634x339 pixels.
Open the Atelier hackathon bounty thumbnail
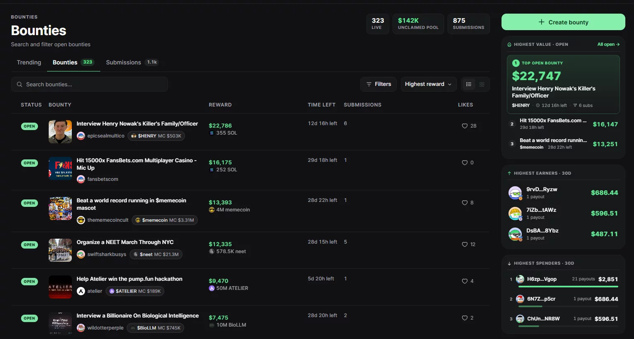click(x=60, y=287)
